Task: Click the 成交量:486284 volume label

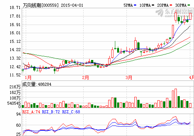Action: click(x=37, y=84)
